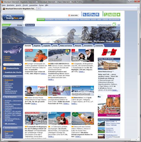Open the Sonnenskilauf & Co thumbnail
This screenshot has width=141, height=142.
click(x=83, y=118)
